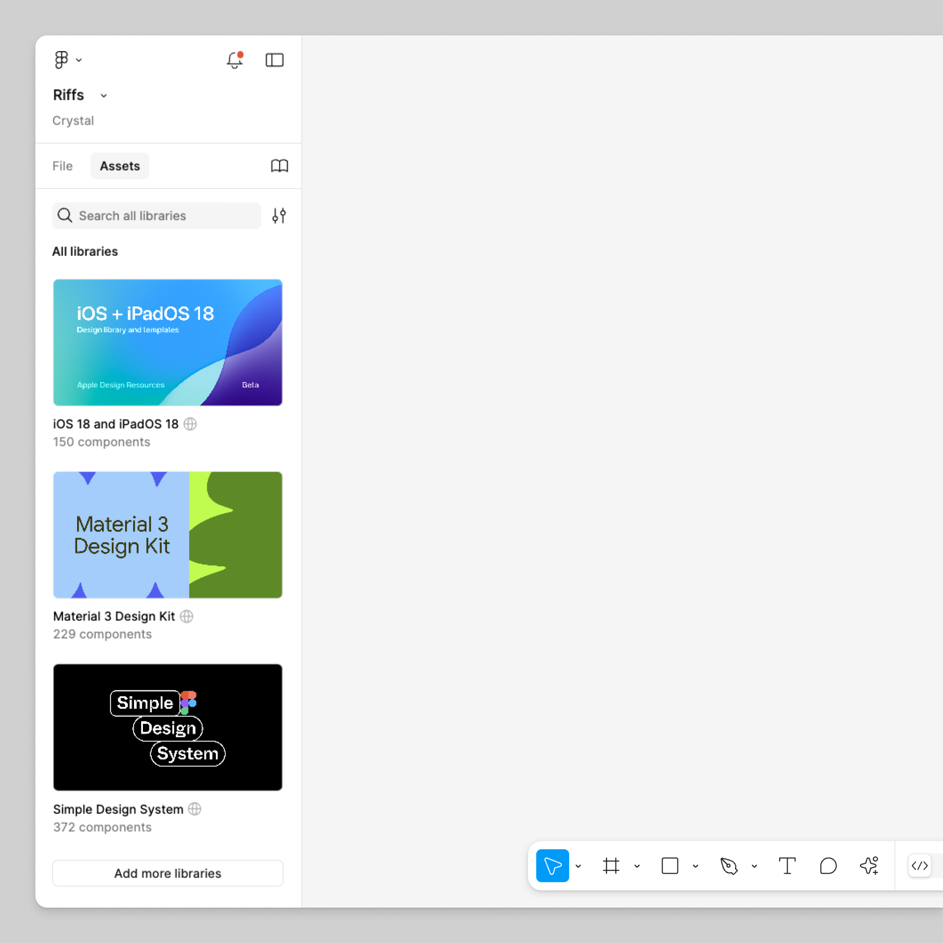Viewport: 943px width, 943px height.
Task: Click the 229 components label
Action: pos(103,634)
